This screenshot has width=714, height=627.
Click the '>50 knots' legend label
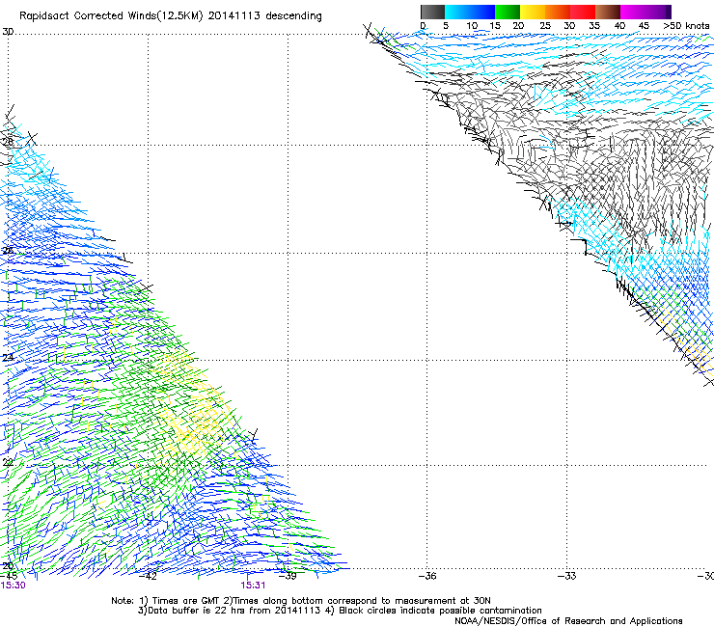click(686, 26)
